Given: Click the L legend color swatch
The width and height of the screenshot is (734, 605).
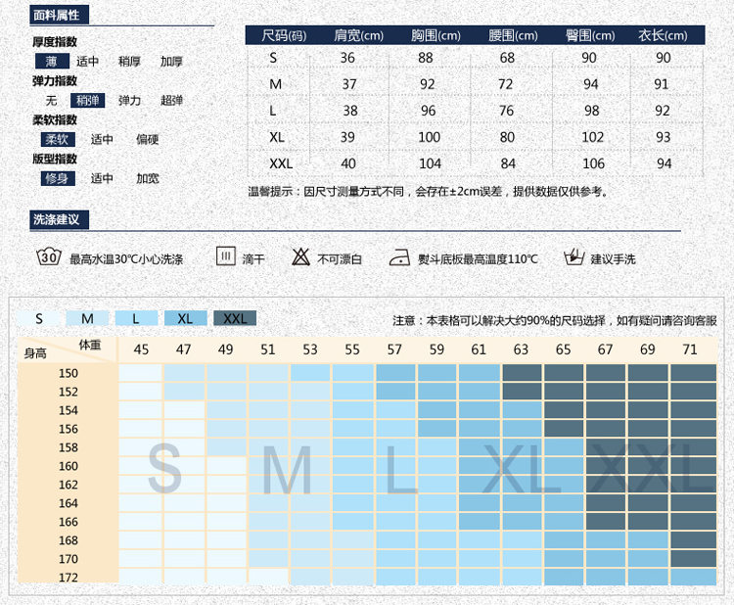Looking at the screenshot, I should pos(136,318).
